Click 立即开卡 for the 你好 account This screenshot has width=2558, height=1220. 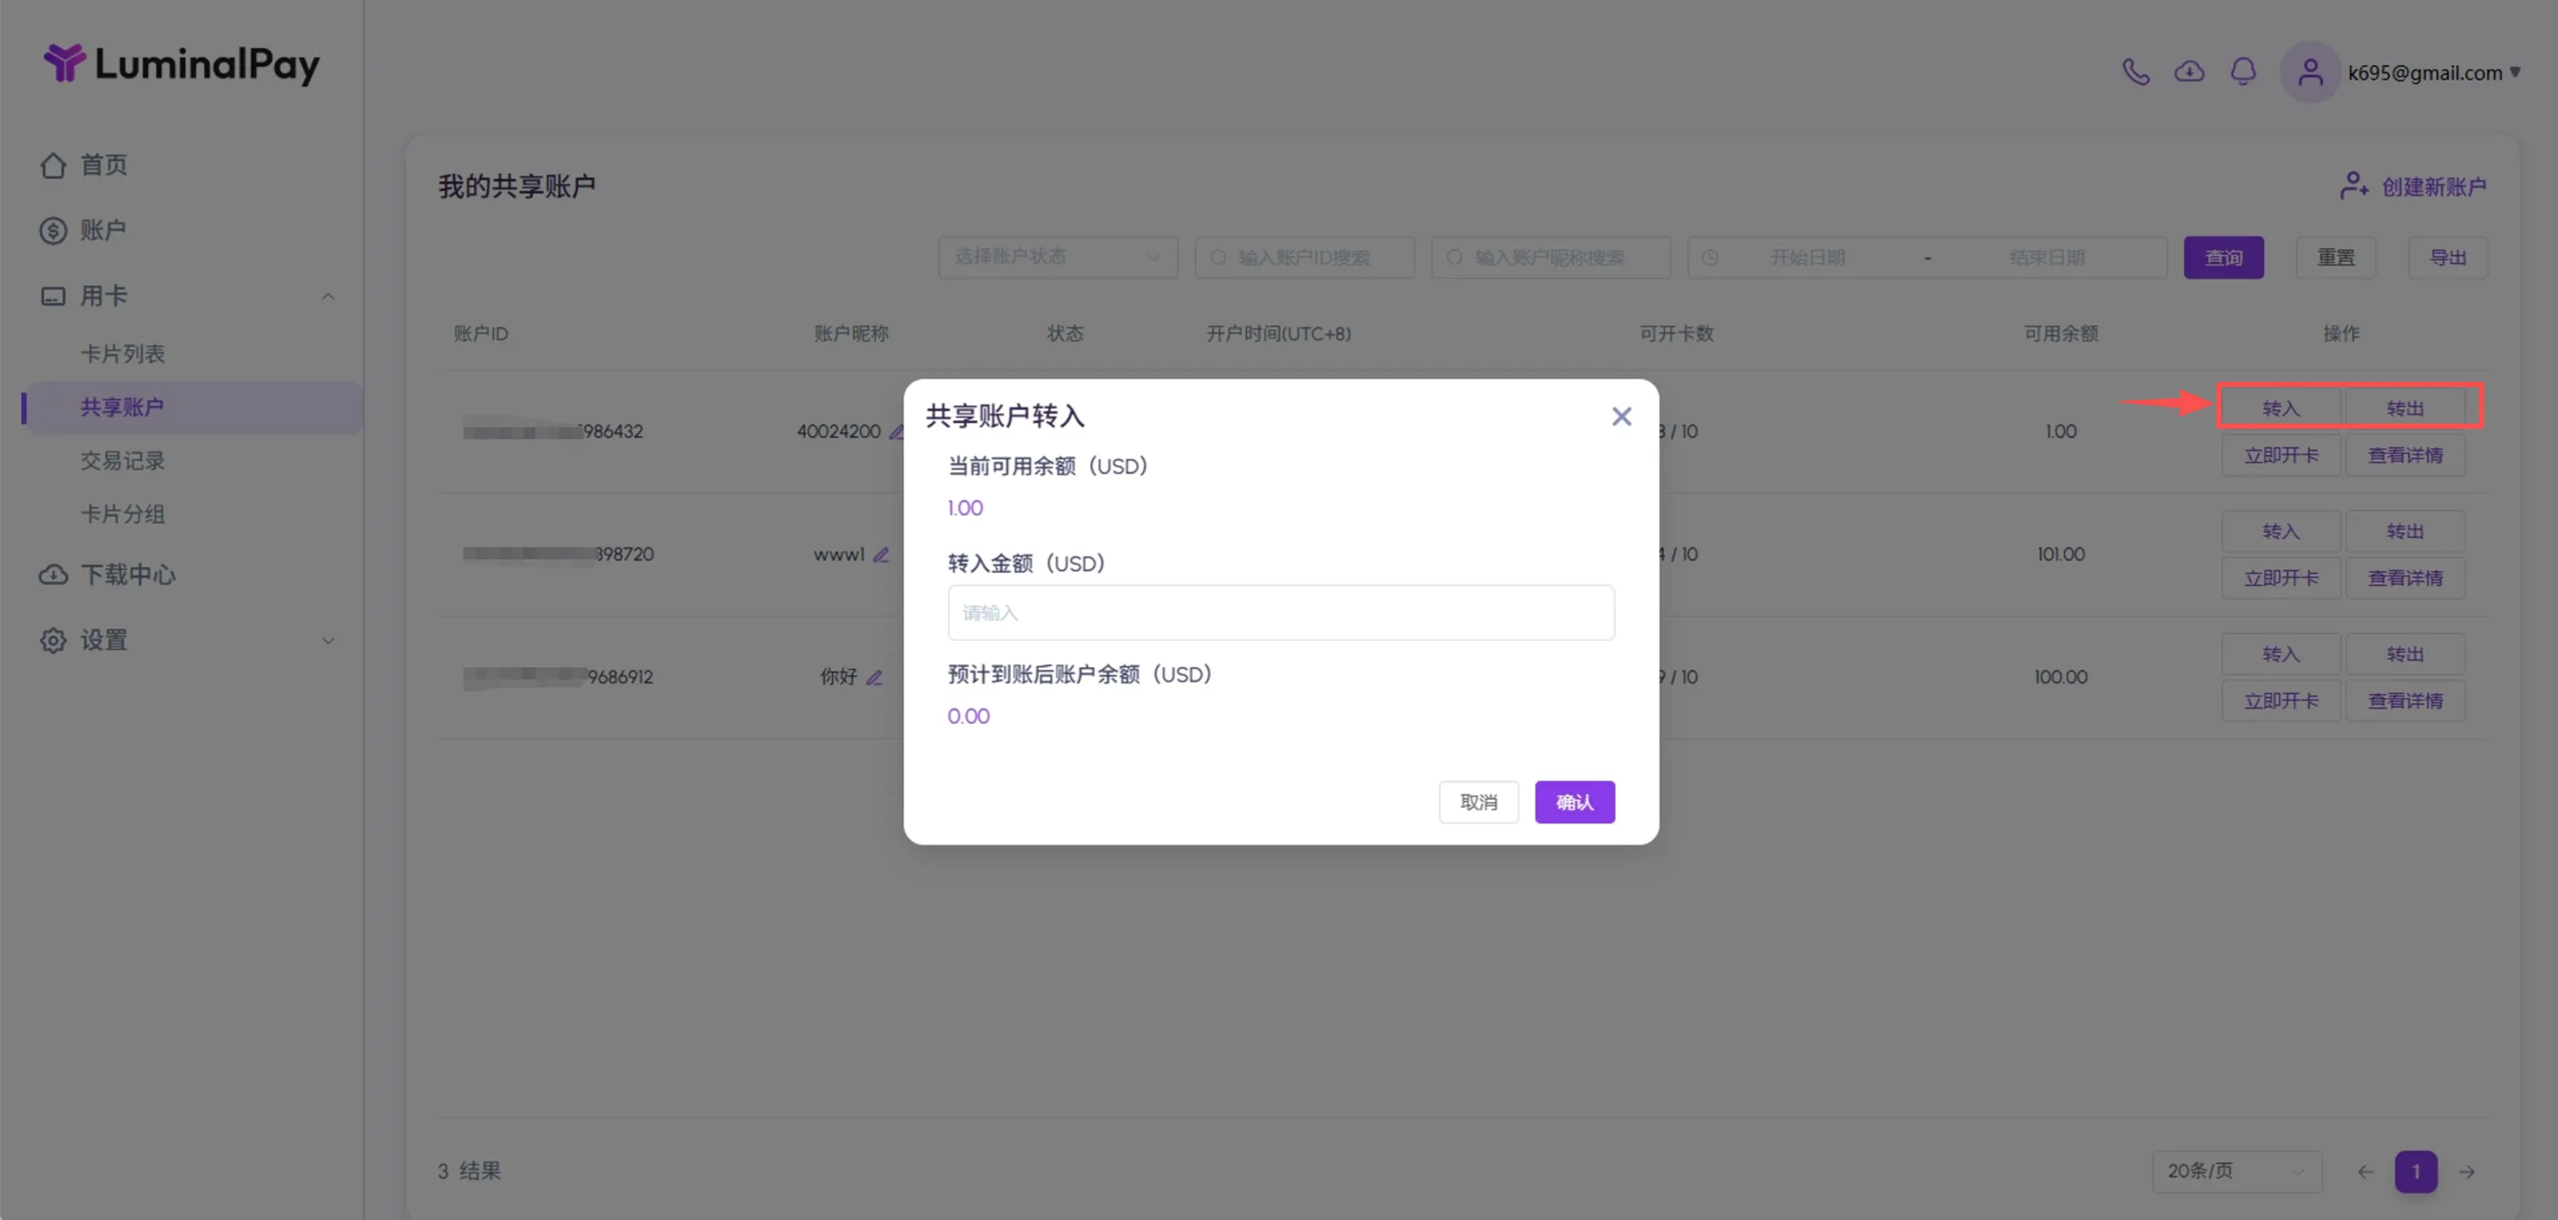2281,701
